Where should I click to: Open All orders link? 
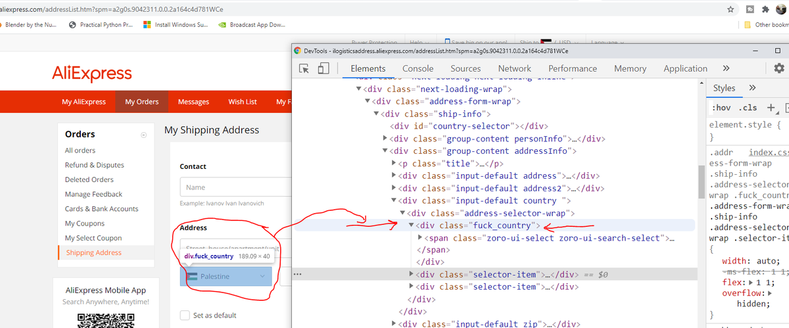80,151
